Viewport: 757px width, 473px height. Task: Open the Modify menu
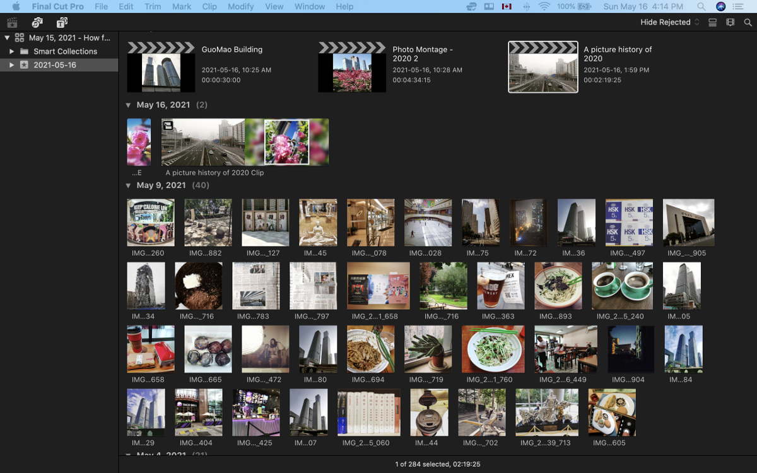pyautogui.click(x=240, y=6)
